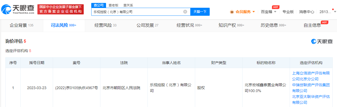Switch to the 经营状况 tab
This screenshot has width=337, height=107.
coord(189,25)
